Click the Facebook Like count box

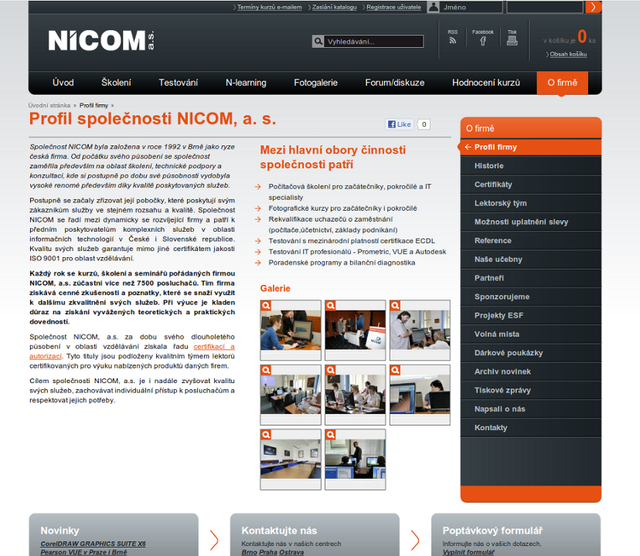(x=424, y=124)
